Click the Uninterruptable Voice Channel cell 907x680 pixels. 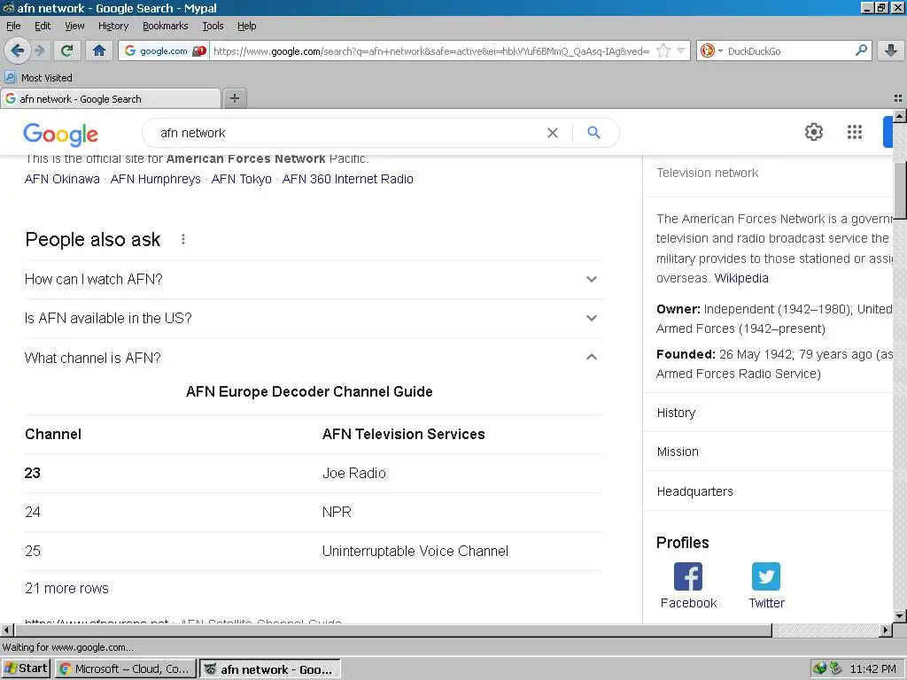(415, 551)
